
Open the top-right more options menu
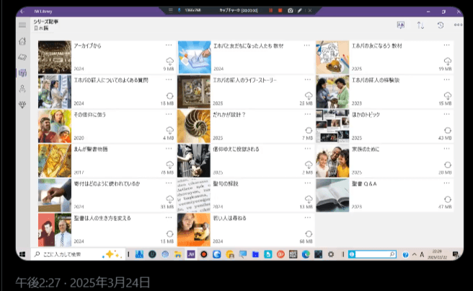pyautogui.click(x=458, y=25)
